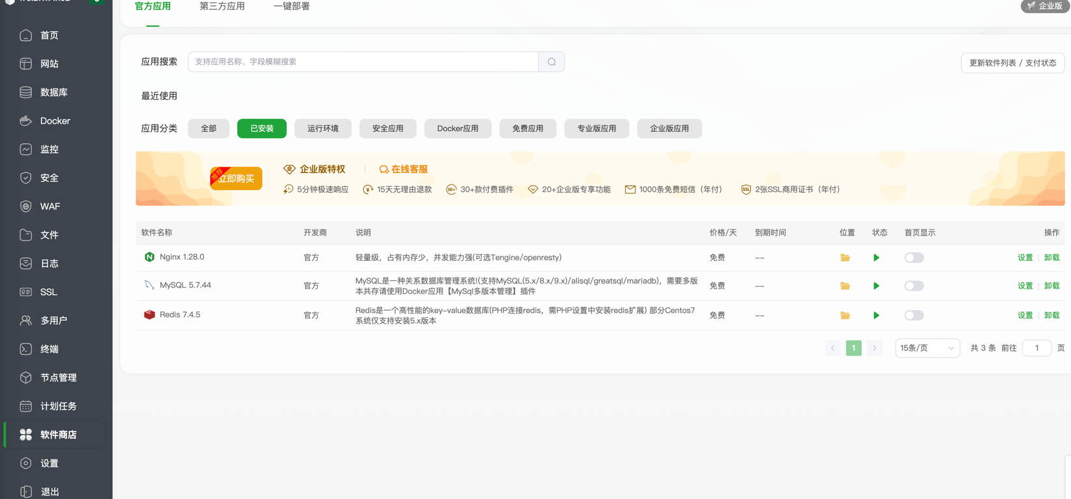Toggle Redis homepage display switch
This screenshot has width=1071, height=499.
click(x=914, y=315)
